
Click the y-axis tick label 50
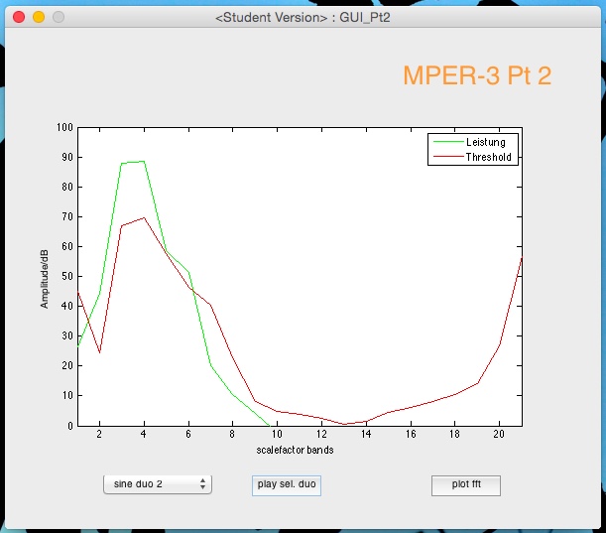click(x=67, y=276)
